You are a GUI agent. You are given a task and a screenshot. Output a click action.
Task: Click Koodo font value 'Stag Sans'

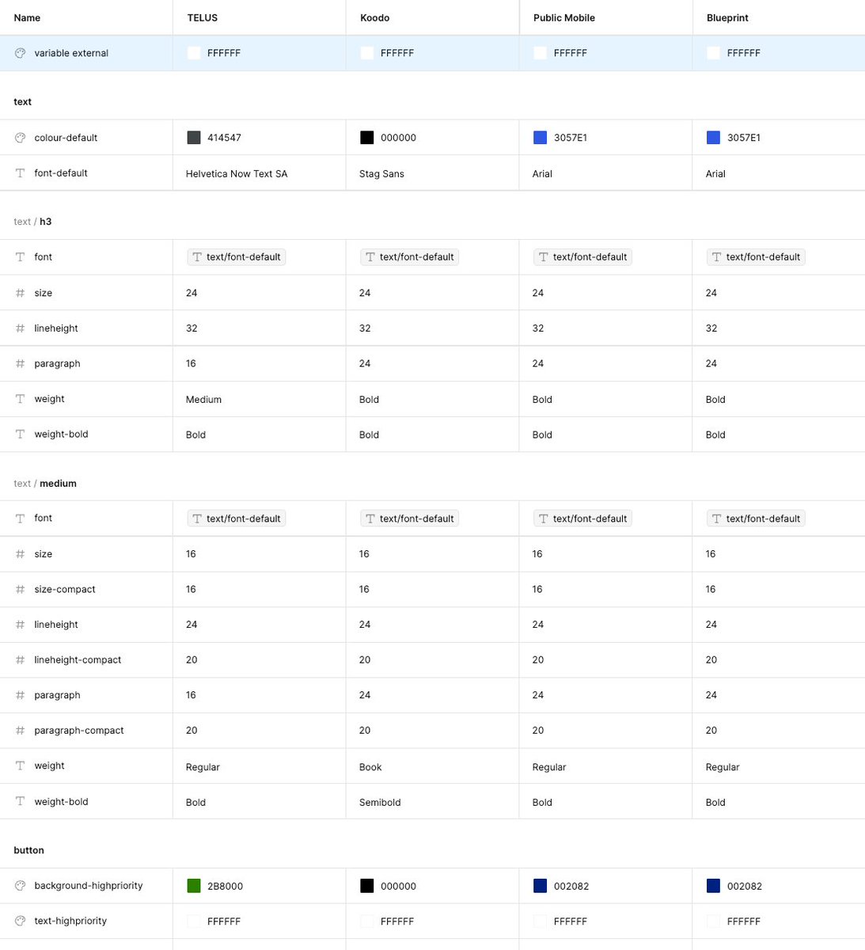point(381,174)
